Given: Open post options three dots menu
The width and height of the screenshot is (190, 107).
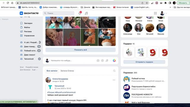Looking at the screenshot, I should [x=114, y=80].
